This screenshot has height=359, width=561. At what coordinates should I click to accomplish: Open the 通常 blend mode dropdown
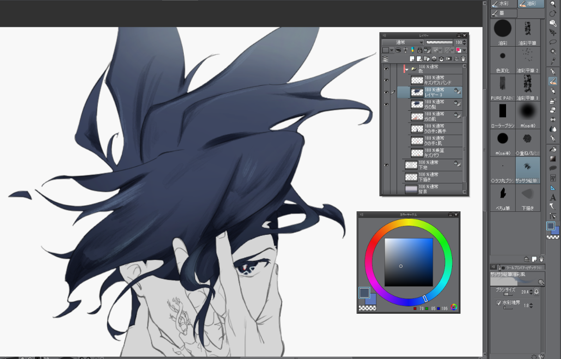(x=403, y=42)
